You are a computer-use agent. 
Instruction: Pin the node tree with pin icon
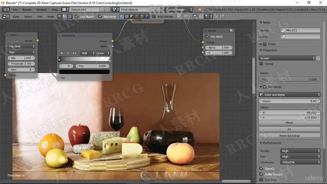point(179,16)
